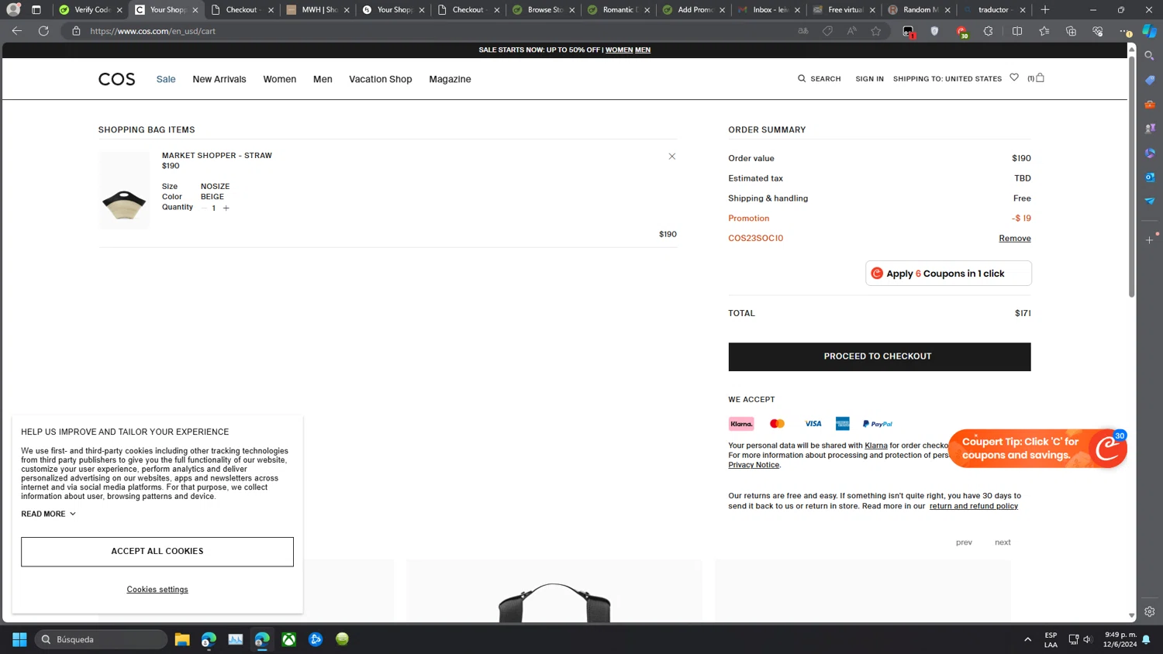
Task: Click the Market Shopper bag thumbnail
Action: click(x=124, y=191)
